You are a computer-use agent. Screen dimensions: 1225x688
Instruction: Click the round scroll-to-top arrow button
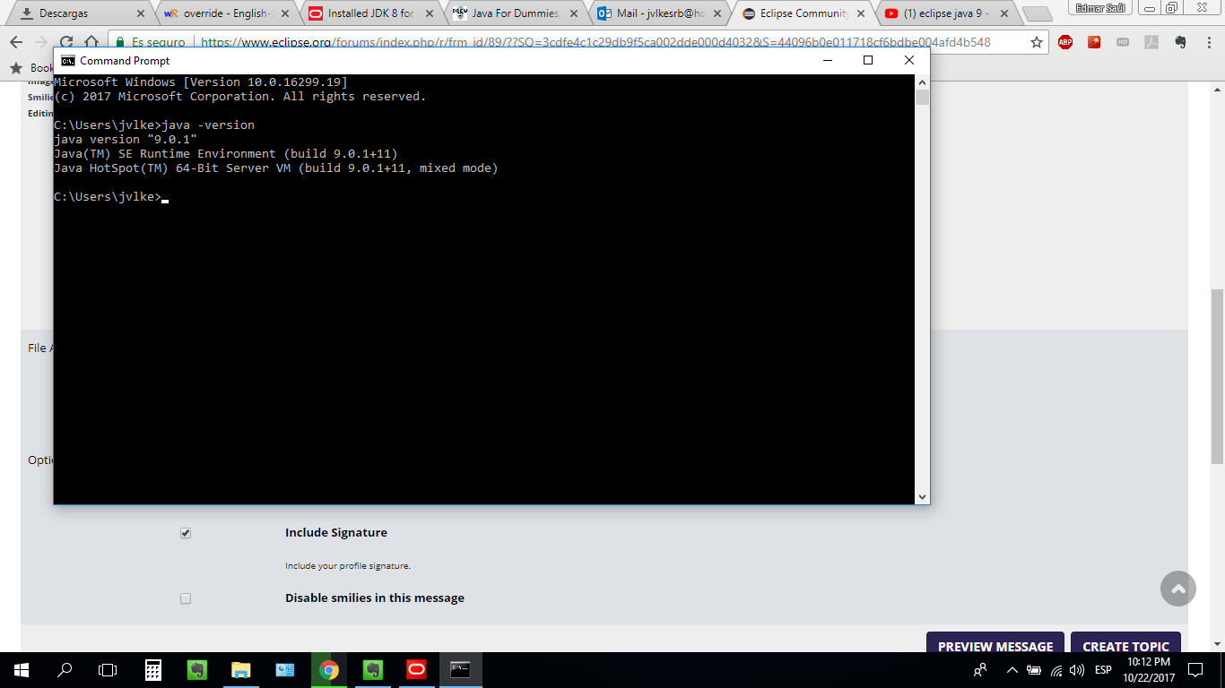point(1178,589)
